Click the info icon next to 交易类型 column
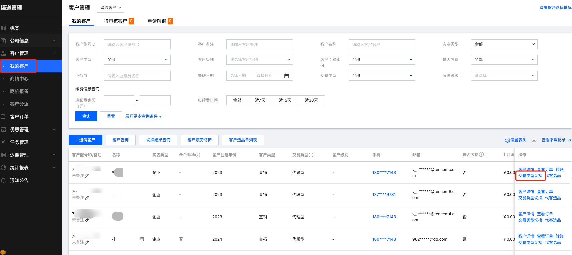The image size is (572, 255). pos(311,155)
